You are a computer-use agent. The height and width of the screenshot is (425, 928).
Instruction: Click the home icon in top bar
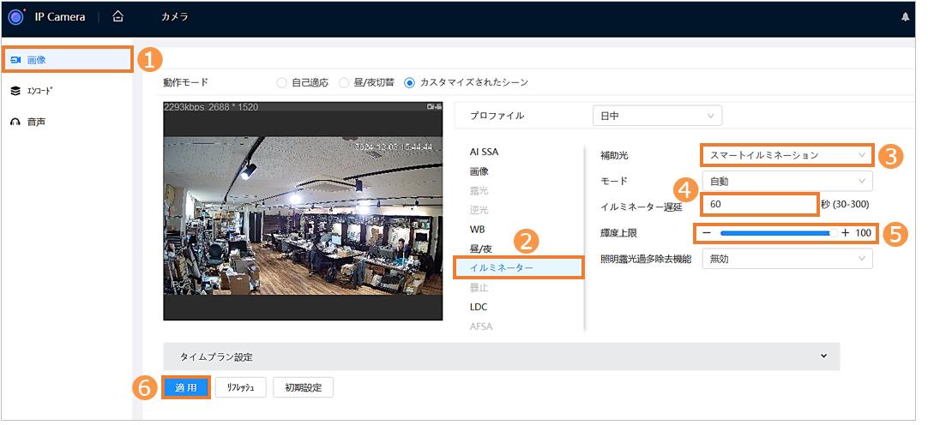coord(118,17)
